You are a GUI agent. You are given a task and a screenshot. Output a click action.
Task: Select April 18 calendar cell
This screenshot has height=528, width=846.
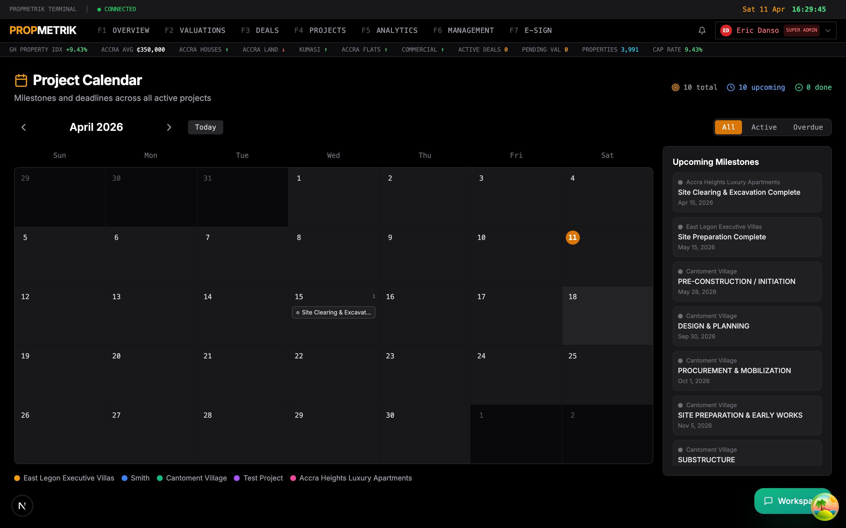607,316
